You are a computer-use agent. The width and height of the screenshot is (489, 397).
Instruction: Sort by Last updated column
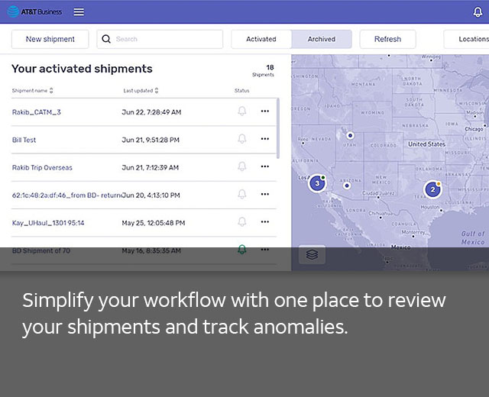[x=141, y=91]
